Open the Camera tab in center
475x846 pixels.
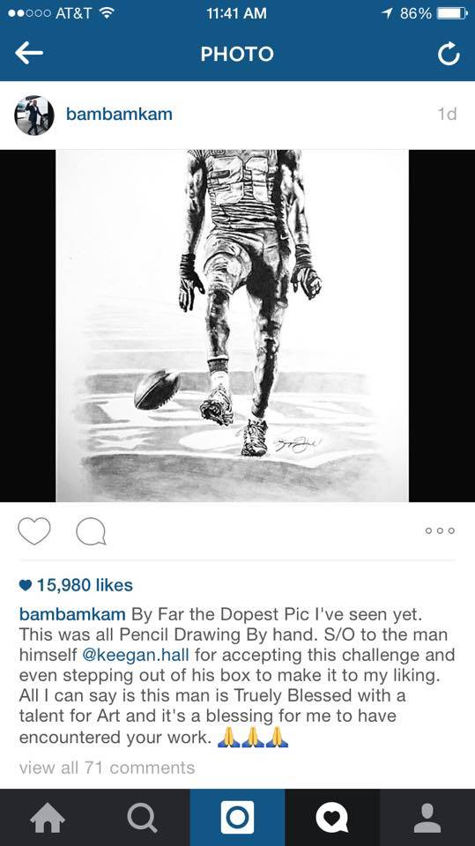pyautogui.click(x=238, y=818)
